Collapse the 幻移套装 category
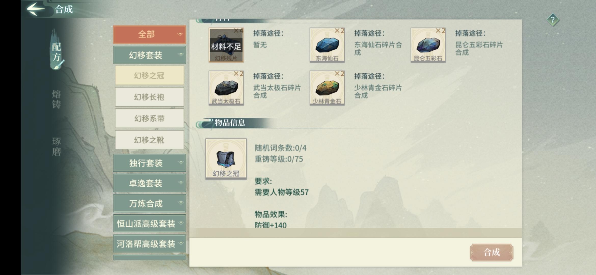Viewport: 596px width, 275px height. 150,55
